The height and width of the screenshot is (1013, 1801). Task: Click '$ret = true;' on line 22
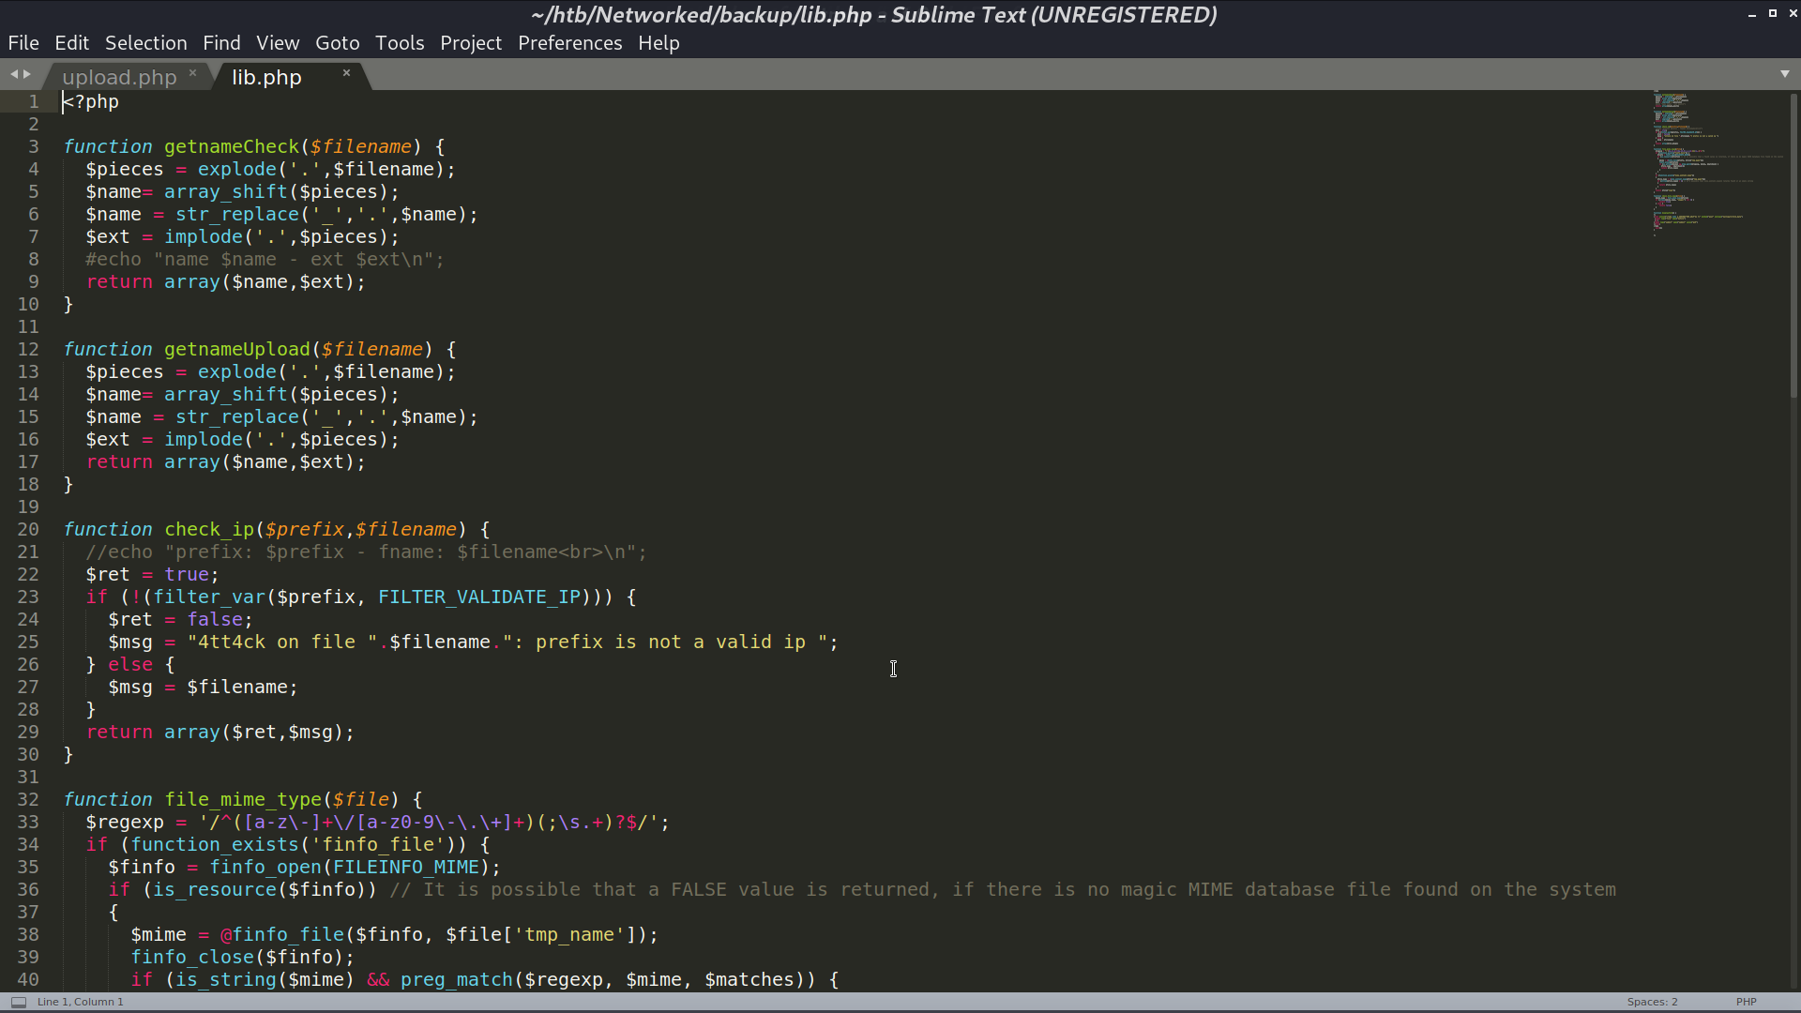point(152,574)
